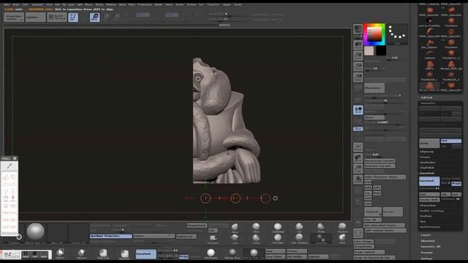Select the Move sculpting brush
Image resolution: width=468 pixels, height=263 pixels.
click(x=235, y=228)
